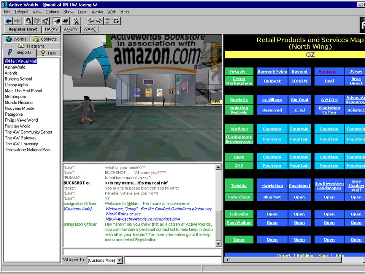The image size is (365, 274).
Task: Open the Virtualy store link
Action: pyautogui.click(x=237, y=71)
